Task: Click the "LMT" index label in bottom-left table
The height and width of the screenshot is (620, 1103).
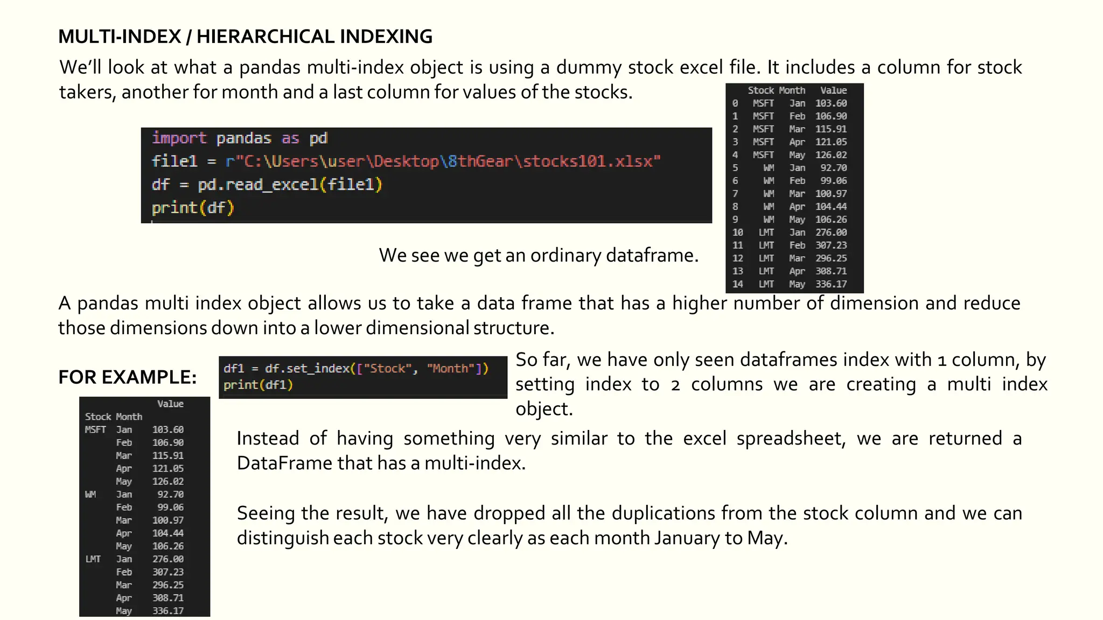Action: [x=93, y=559]
